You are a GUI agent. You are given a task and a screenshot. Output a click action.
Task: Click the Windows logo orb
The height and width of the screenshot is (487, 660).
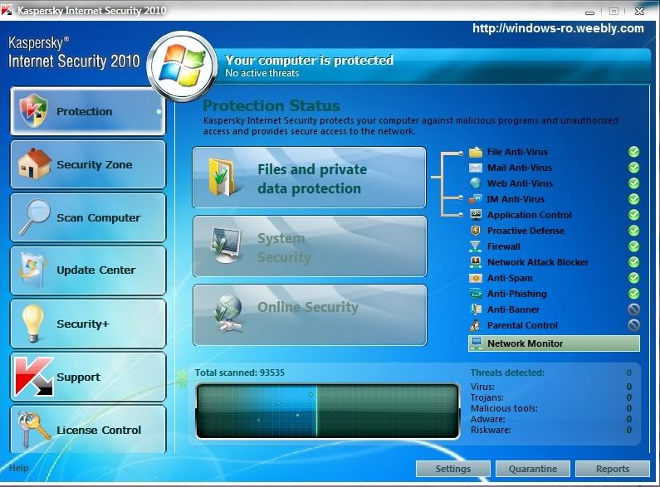click(182, 66)
